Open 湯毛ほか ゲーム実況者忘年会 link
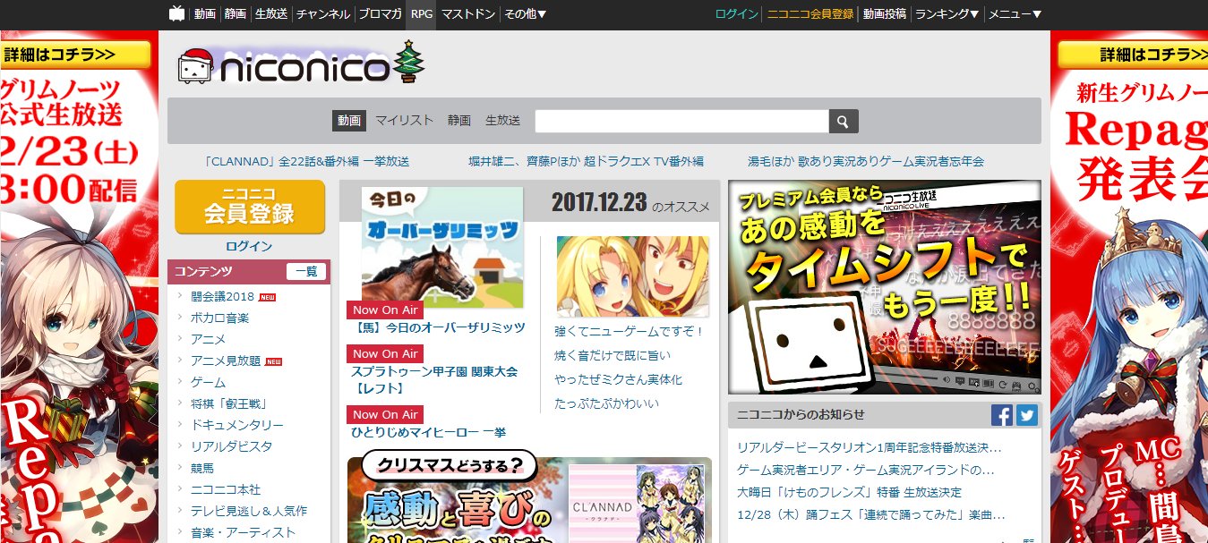This screenshot has width=1208, height=543. (x=866, y=162)
